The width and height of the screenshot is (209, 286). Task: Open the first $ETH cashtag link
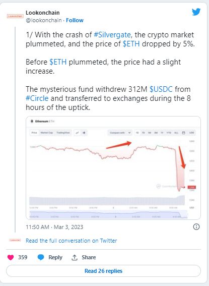131,44
